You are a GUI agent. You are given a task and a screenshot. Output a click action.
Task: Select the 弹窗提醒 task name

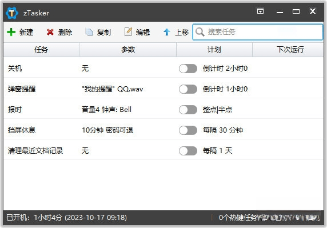point(22,89)
